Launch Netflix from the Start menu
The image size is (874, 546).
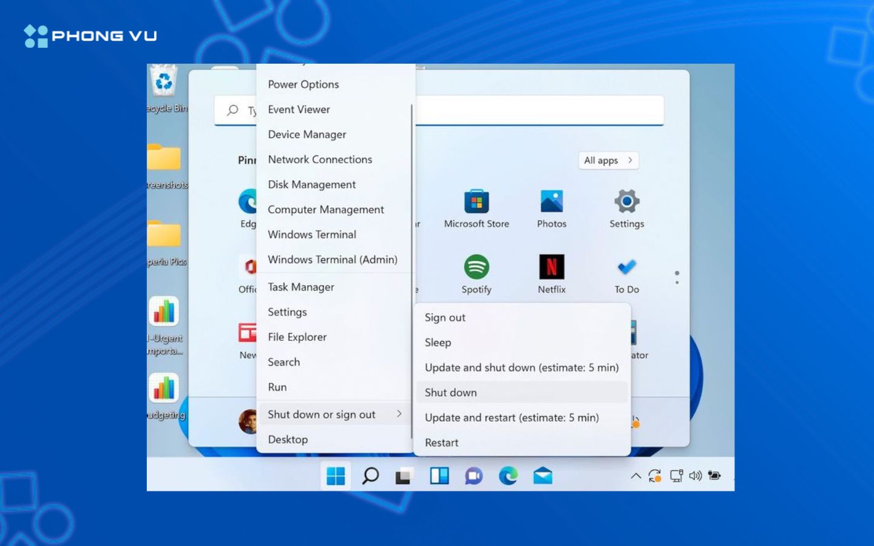pyautogui.click(x=551, y=267)
